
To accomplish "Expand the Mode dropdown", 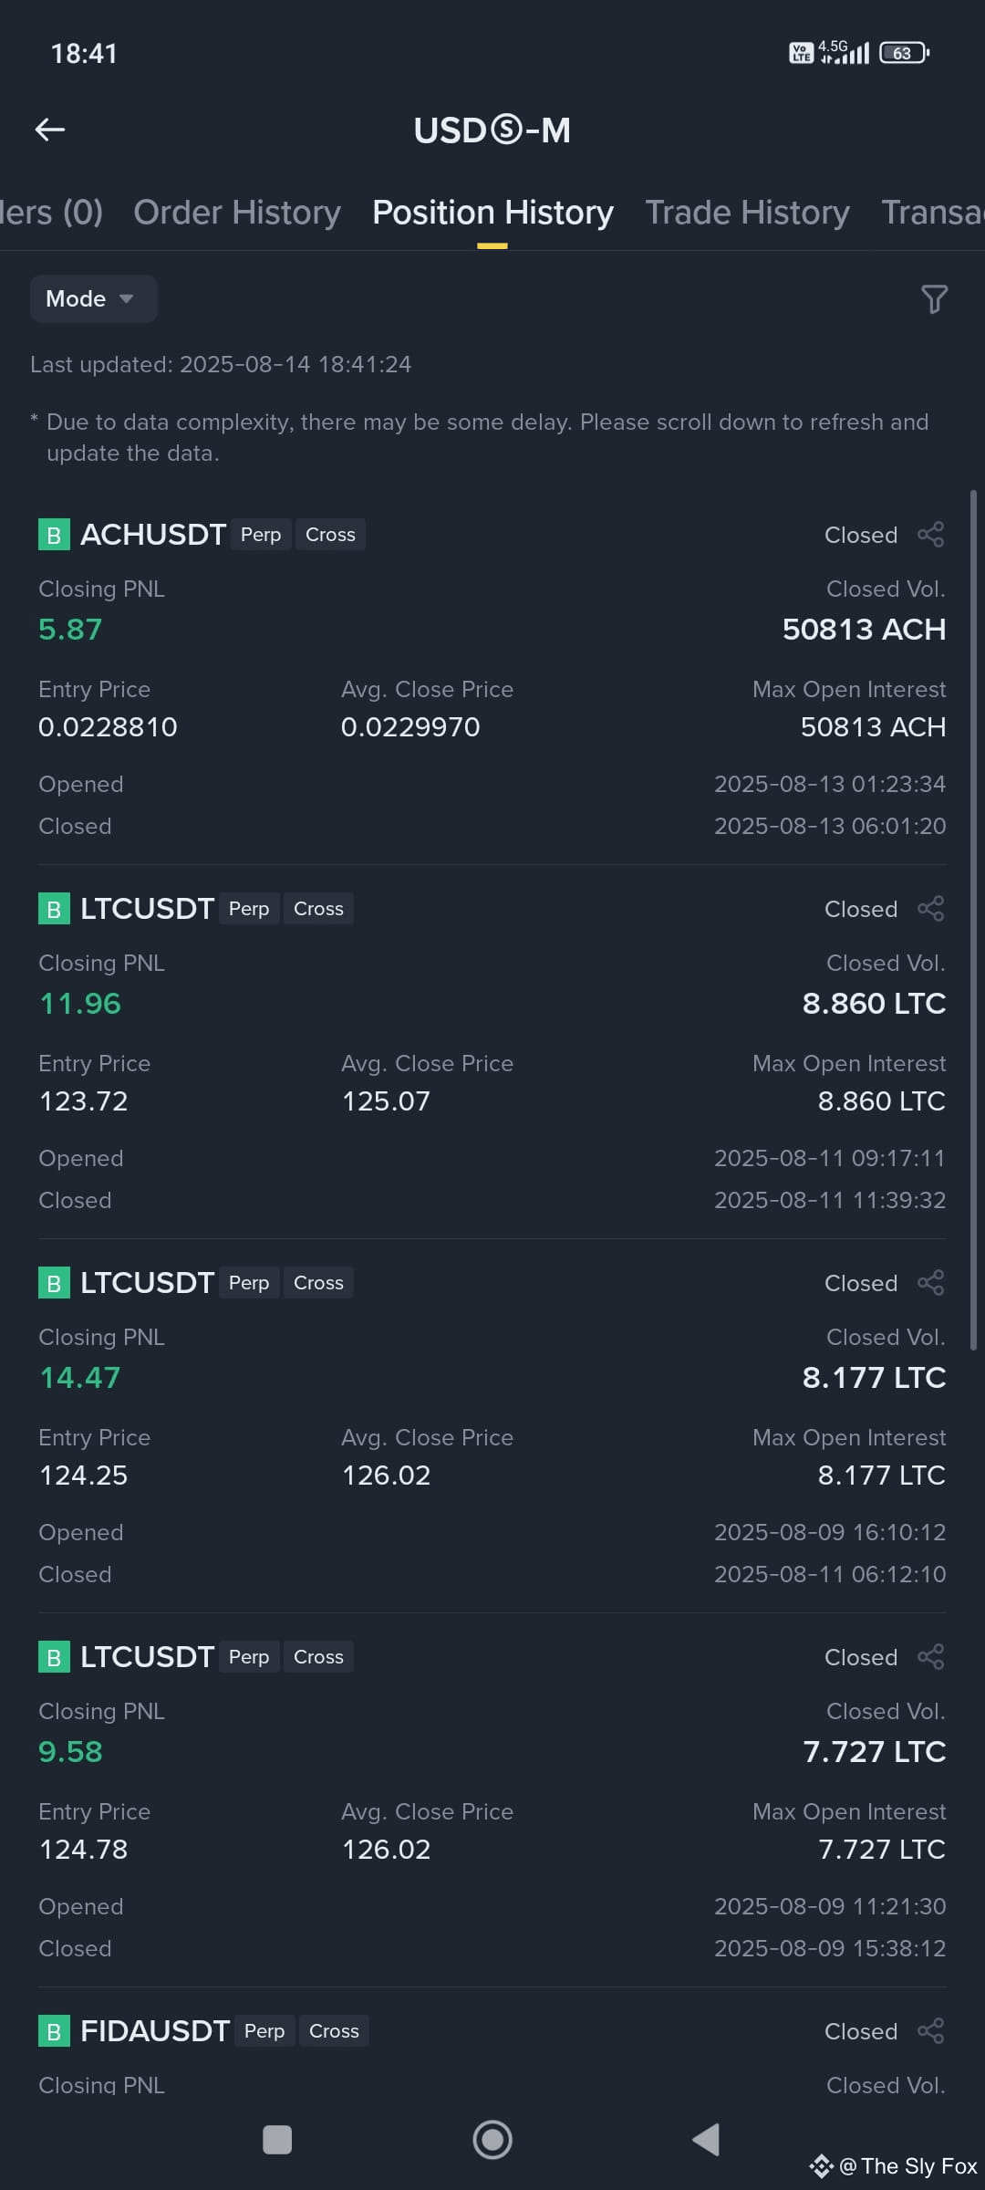I will tap(93, 299).
